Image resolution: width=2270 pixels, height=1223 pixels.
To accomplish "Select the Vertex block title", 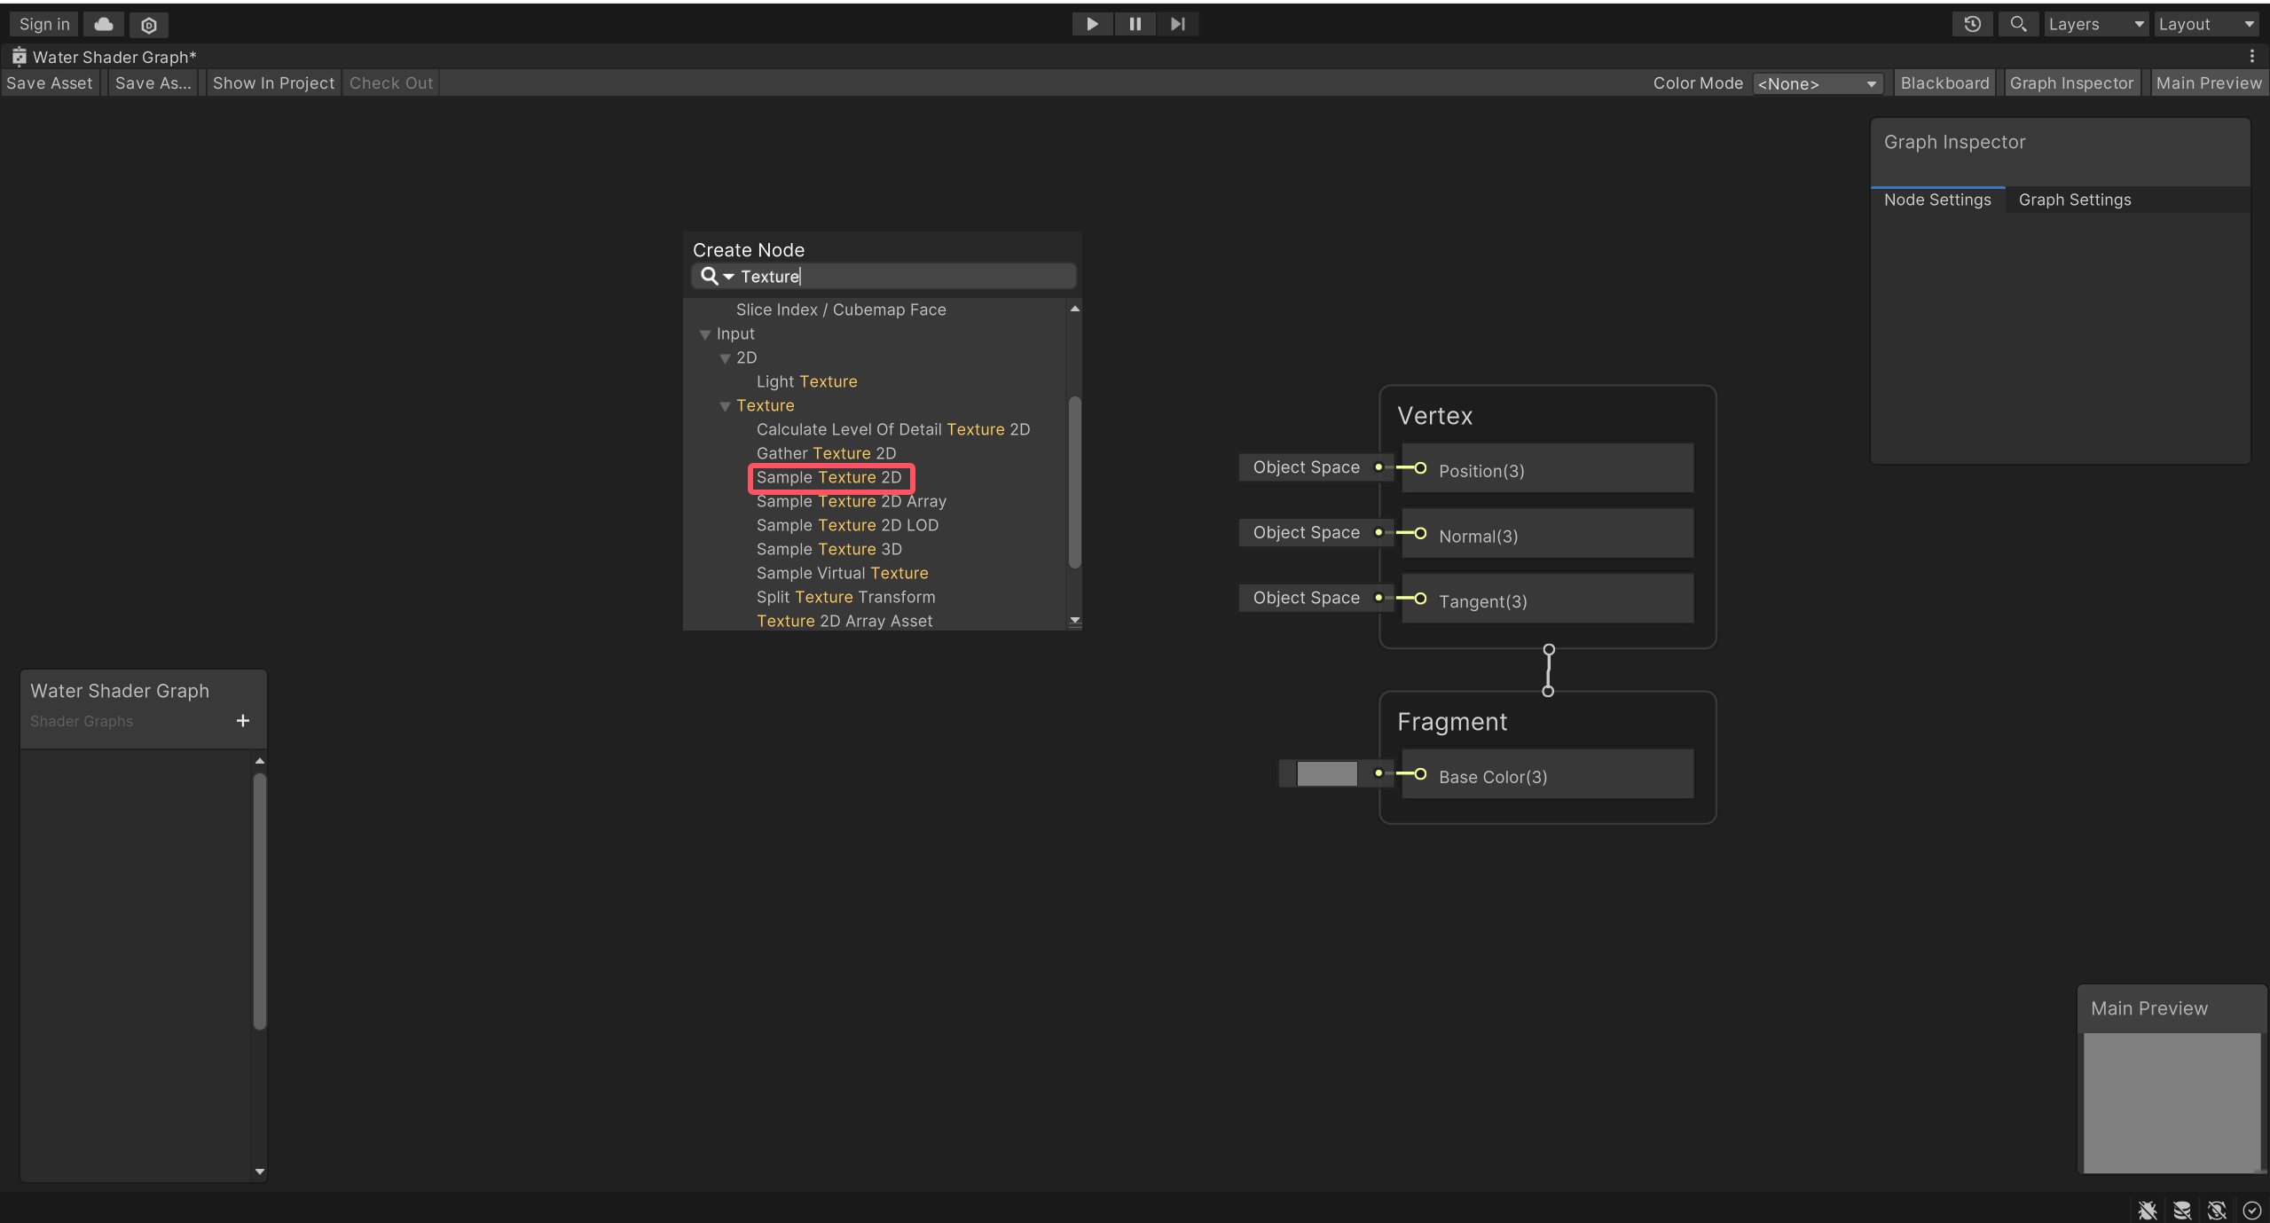I will pos(1434,416).
